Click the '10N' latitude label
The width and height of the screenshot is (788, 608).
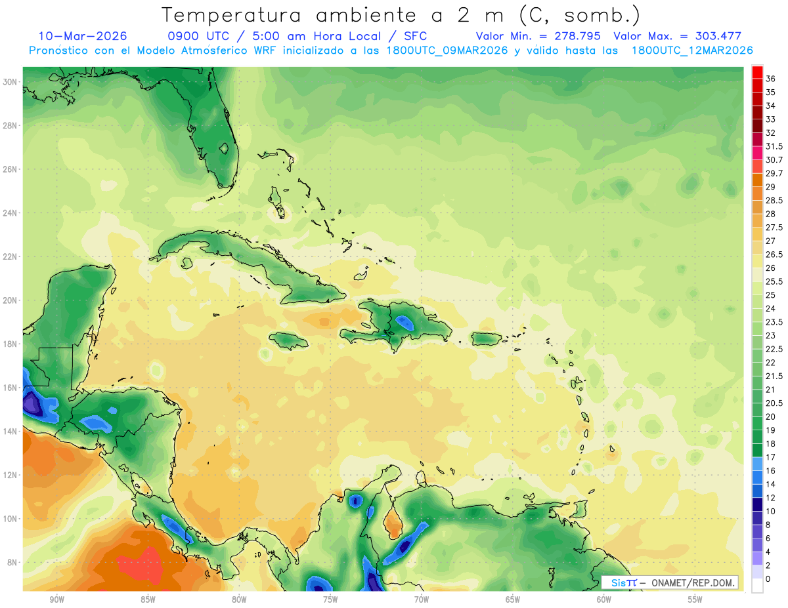point(11,519)
